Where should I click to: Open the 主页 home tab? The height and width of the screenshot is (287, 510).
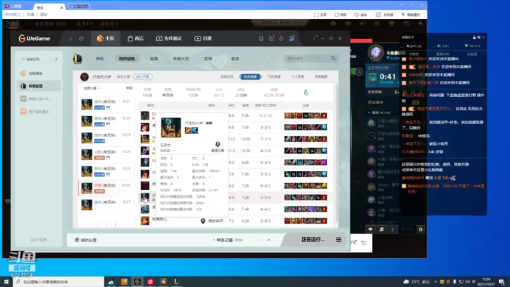pos(105,38)
